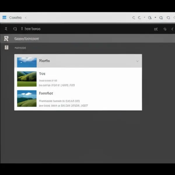The width and height of the screenshot is (175, 175).
Task: Click the blue app icon in title bar
Action: (4, 17)
